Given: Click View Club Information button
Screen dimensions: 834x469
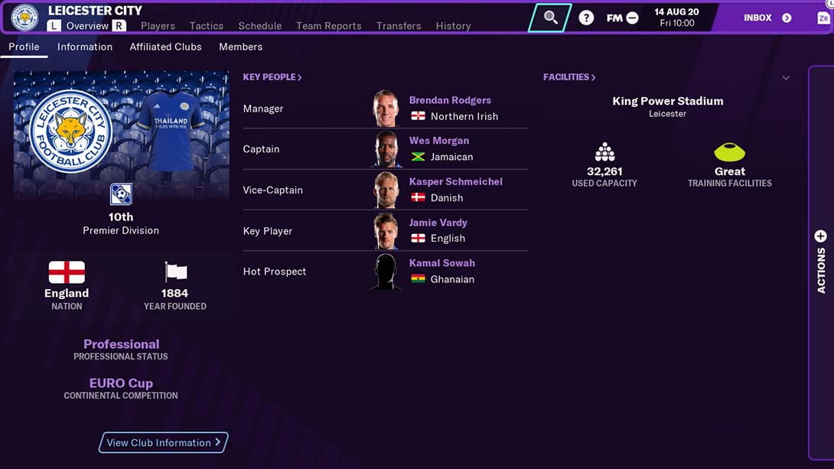Looking at the screenshot, I should click(163, 442).
